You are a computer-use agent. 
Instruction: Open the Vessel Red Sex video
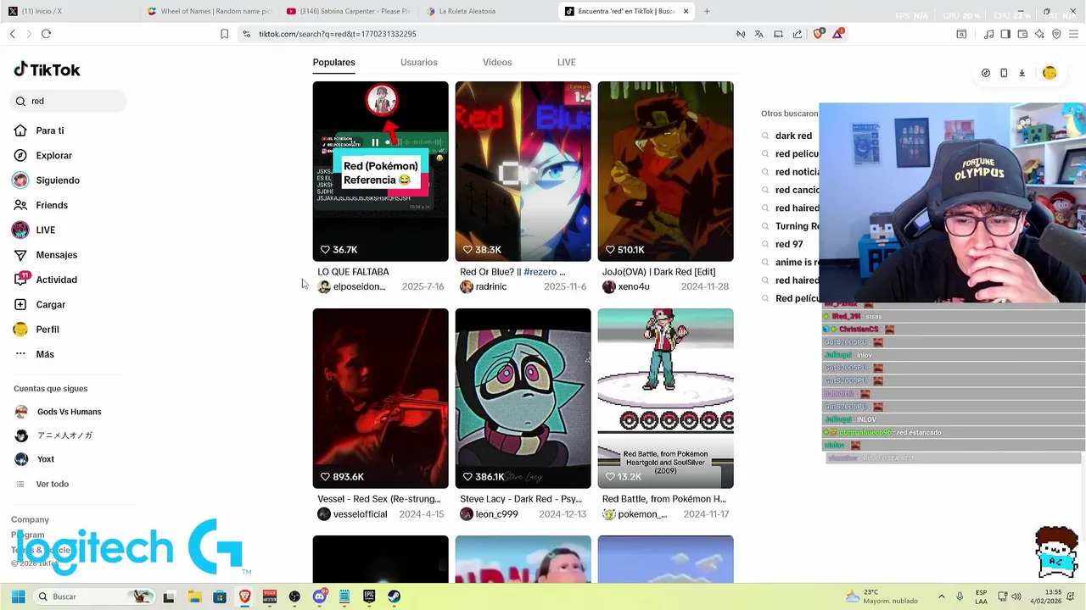point(380,398)
